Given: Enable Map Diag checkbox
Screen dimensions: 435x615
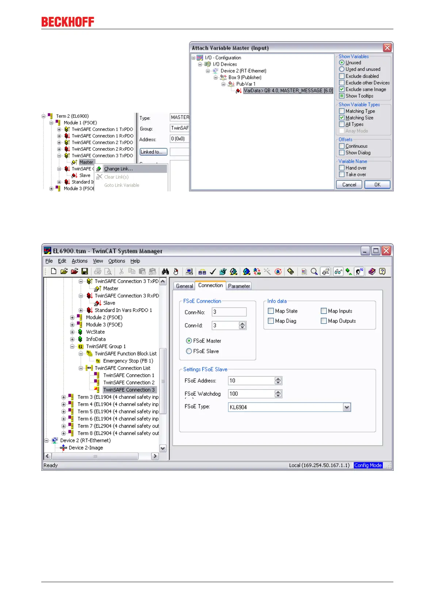Looking at the screenshot, I should (x=271, y=321).
